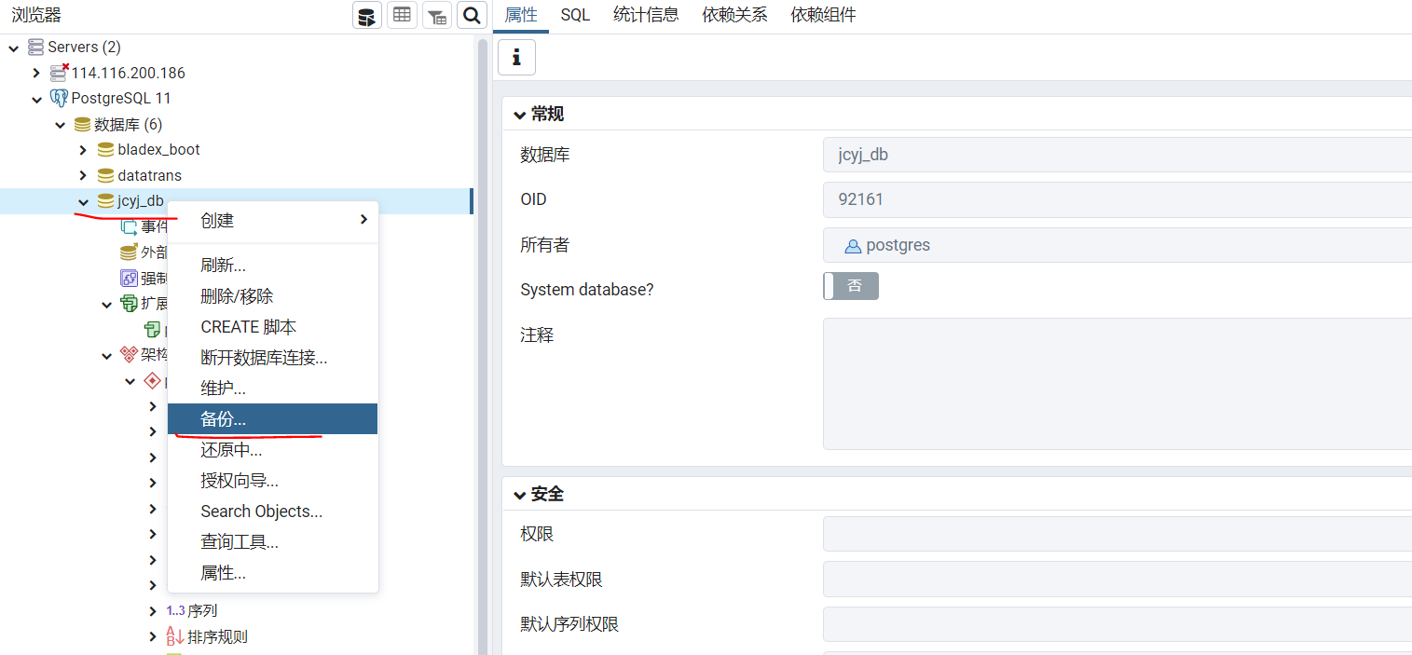Click the datatrans database icon

pyautogui.click(x=106, y=175)
